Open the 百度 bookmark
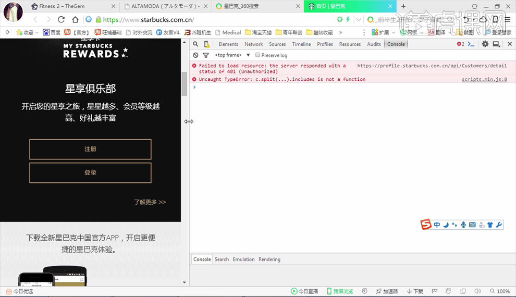The height and width of the screenshot is (297, 516). [52, 32]
